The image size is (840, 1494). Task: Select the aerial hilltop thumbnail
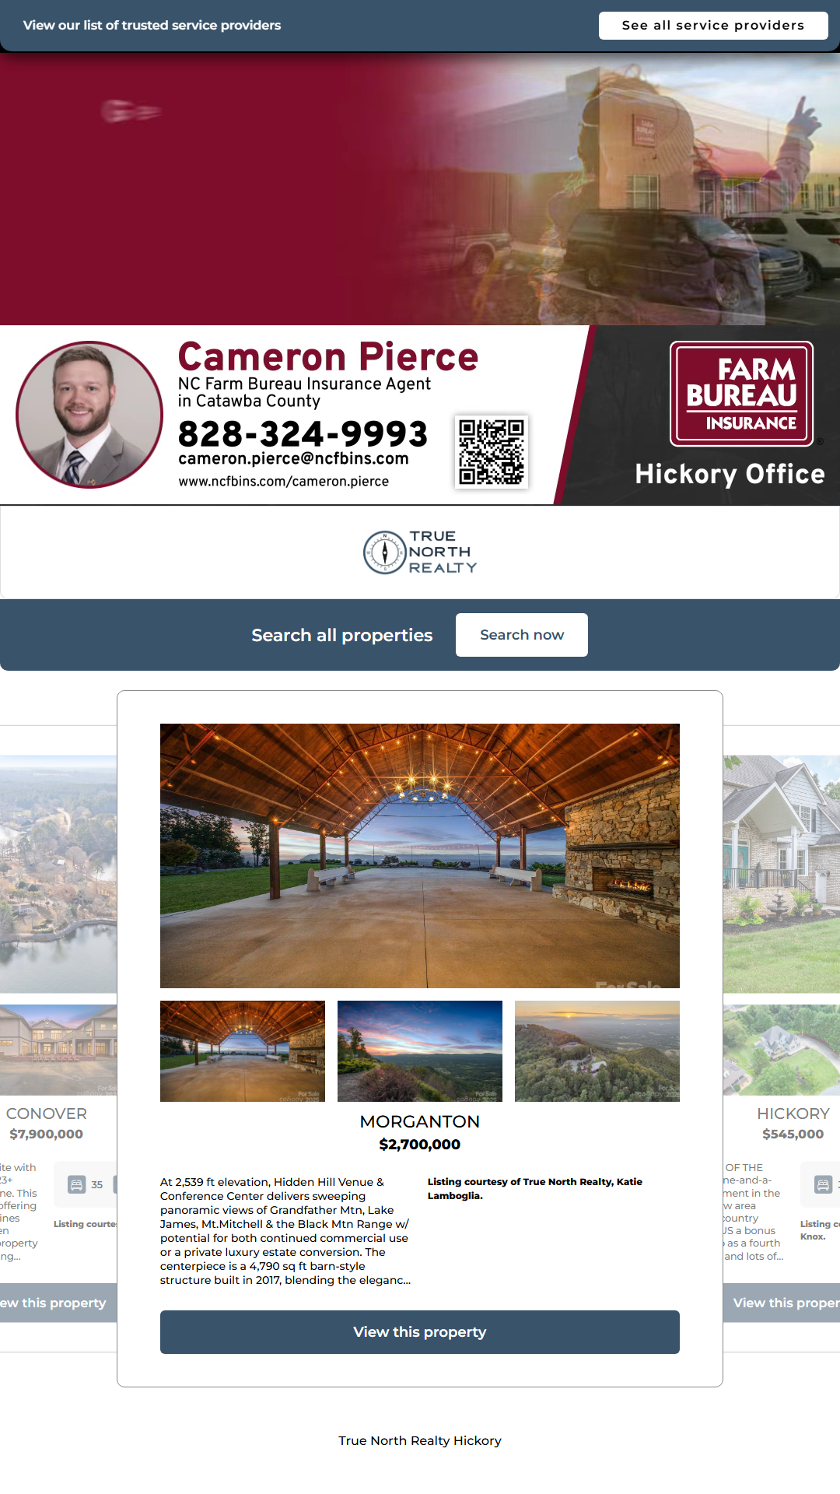pos(597,1051)
